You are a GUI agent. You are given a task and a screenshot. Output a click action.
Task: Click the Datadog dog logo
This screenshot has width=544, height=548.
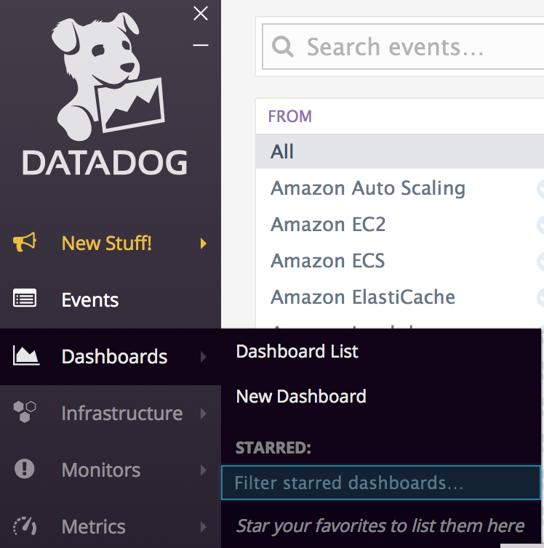coord(108,76)
